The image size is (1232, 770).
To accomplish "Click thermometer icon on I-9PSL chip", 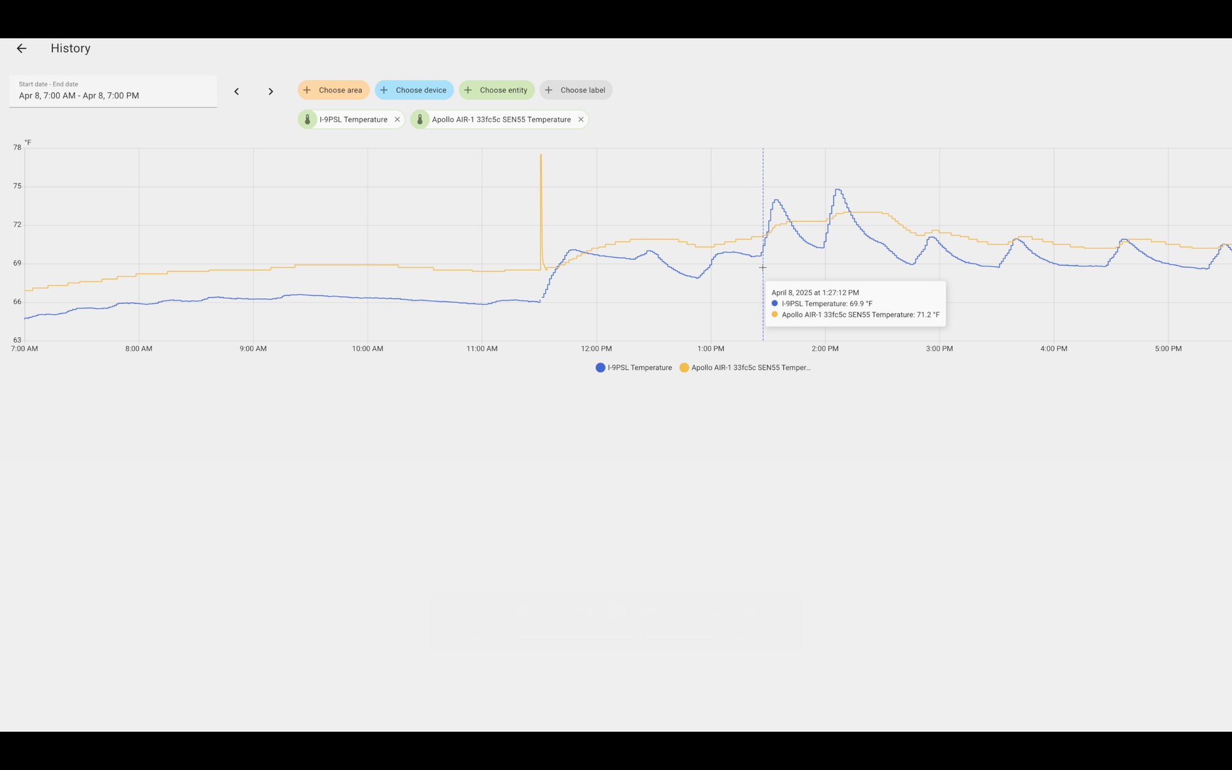I will click(307, 120).
